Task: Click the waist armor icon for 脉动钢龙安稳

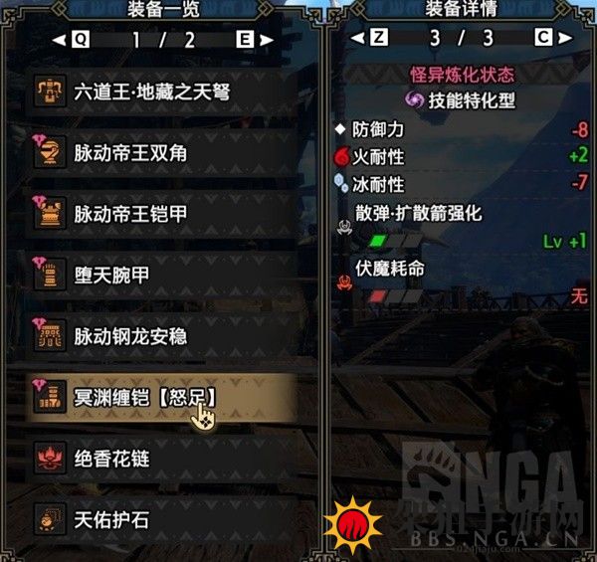Action: click(50, 335)
